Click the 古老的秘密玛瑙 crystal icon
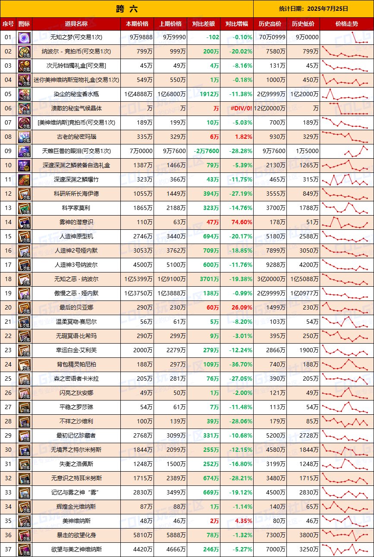Image resolution: width=374 pixels, height=557 pixels. [24, 137]
